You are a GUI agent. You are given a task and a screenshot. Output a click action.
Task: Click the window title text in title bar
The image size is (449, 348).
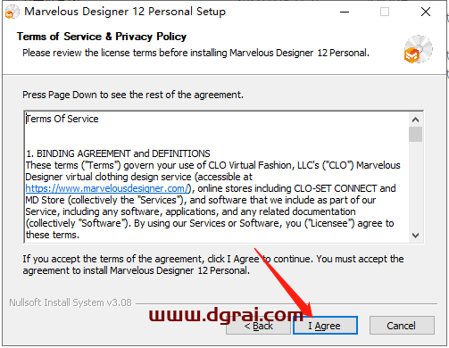click(125, 12)
